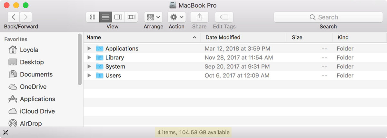Click the Forward navigation arrow
The height and width of the screenshot is (138, 387).
pos(26,17)
